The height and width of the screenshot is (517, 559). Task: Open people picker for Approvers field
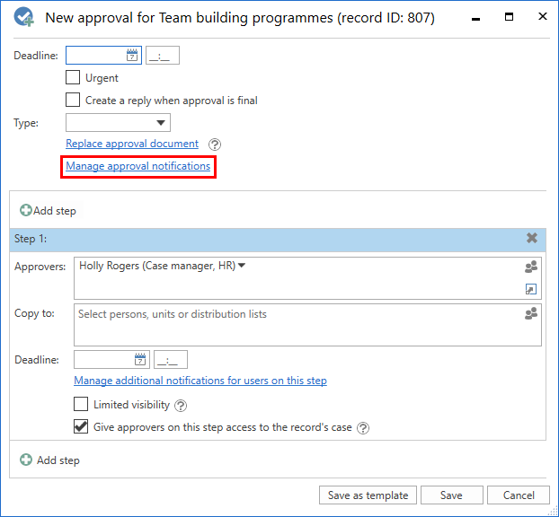click(x=531, y=267)
